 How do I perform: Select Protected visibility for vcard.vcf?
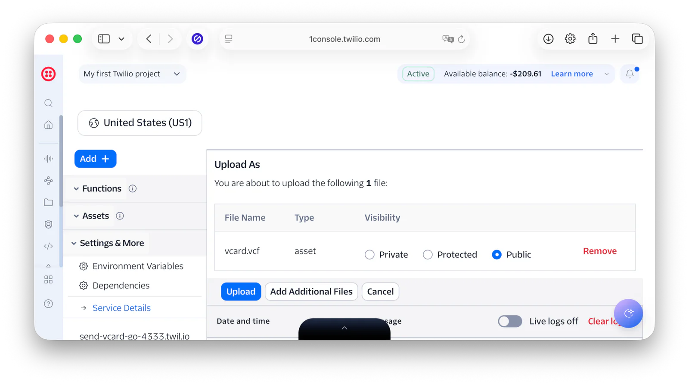tap(428, 254)
